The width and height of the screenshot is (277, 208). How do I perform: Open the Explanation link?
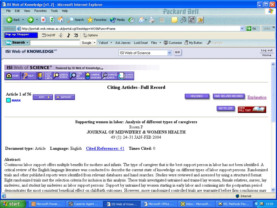257,97
